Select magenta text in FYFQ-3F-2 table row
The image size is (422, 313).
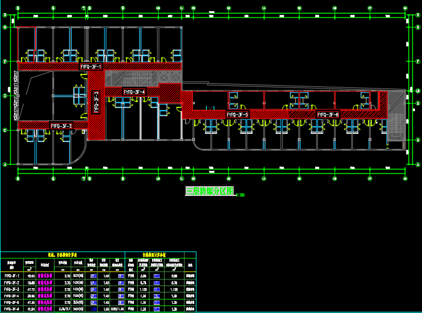tap(44, 282)
